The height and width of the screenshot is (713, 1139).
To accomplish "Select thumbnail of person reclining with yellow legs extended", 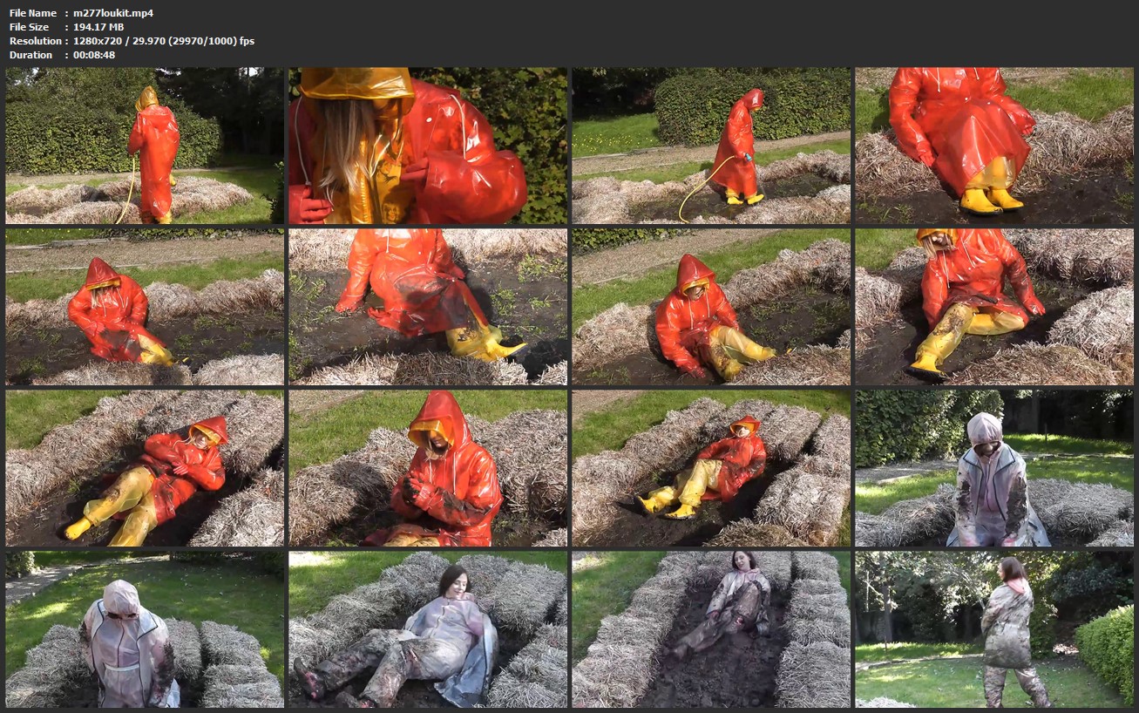I will coord(145,468).
